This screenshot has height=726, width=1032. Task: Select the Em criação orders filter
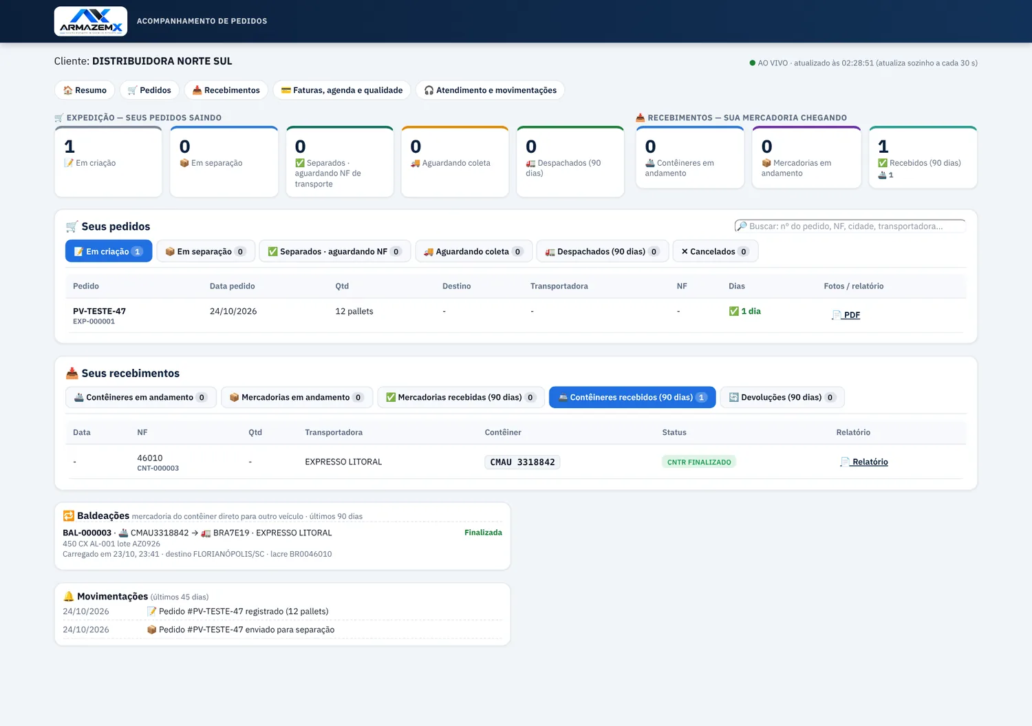109,251
